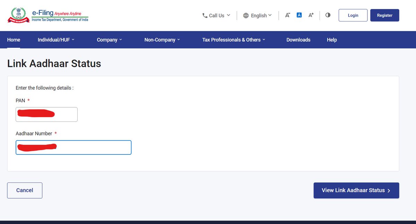The height and width of the screenshot is (224, 416).
Task: Toggle dark theme with the contrast icon
Action: 328,15
